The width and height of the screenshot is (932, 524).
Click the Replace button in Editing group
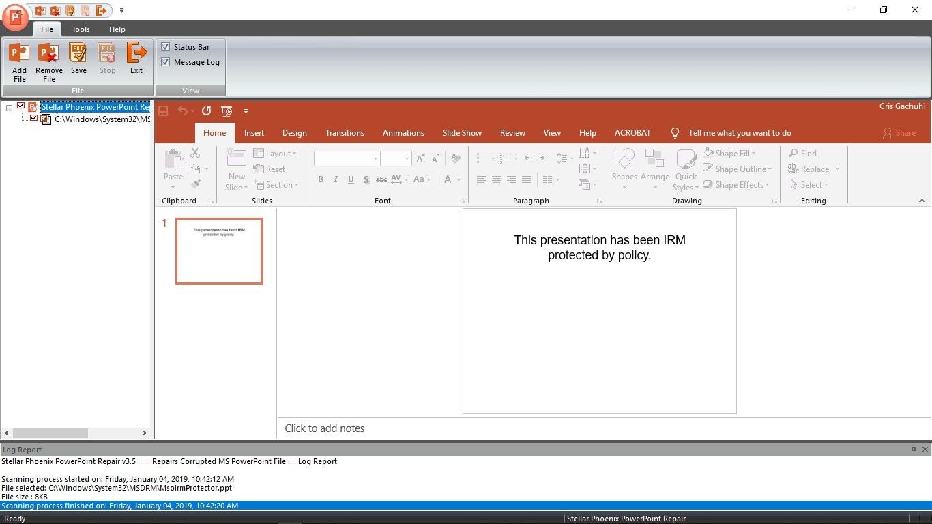[814, 169]
